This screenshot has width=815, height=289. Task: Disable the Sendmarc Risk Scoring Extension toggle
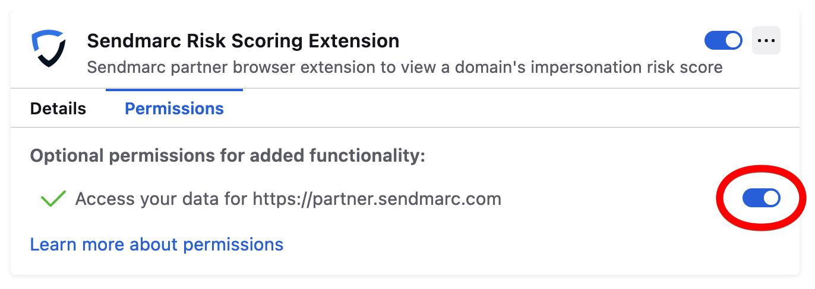click(x=723, y=41)
